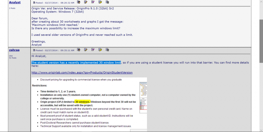The height and width of the screenshot is (132, 263).
Task: Open zahraa's user profile link
Action: [x=14, y=50]
